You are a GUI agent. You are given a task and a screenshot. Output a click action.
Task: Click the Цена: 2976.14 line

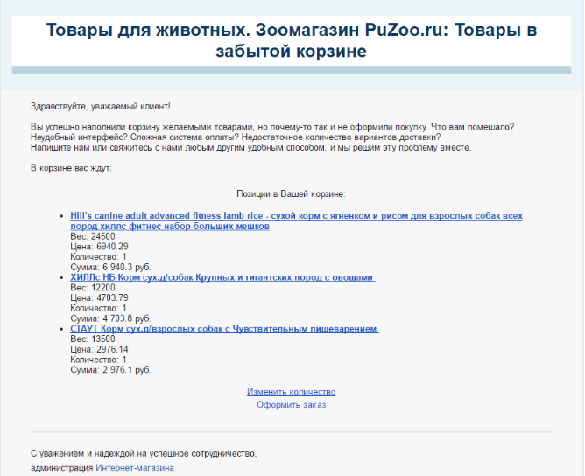99,350
